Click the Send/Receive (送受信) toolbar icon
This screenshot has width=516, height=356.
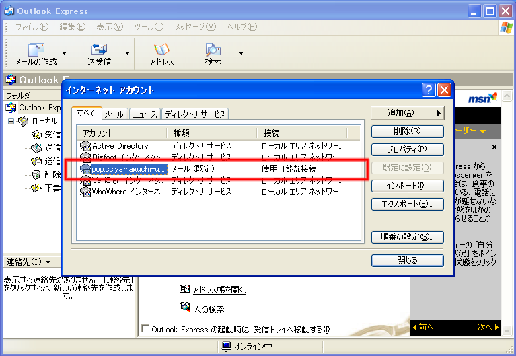99,54
